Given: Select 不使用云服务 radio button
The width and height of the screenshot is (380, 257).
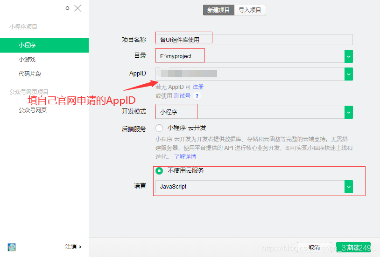Looking at the screenshot, I should tap(159, 171).
